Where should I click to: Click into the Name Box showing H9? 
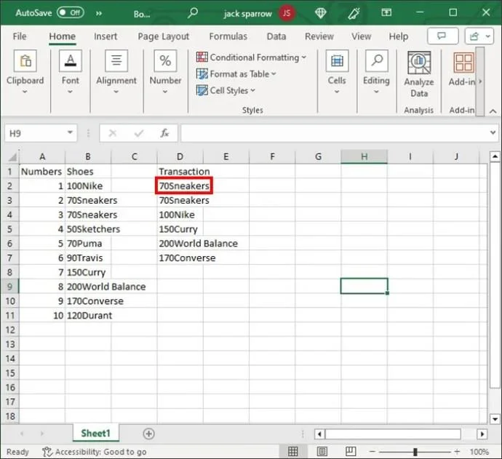[35, 133]
